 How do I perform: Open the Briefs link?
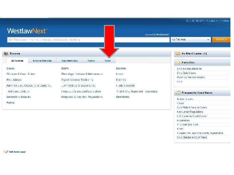tap(65, 68)
